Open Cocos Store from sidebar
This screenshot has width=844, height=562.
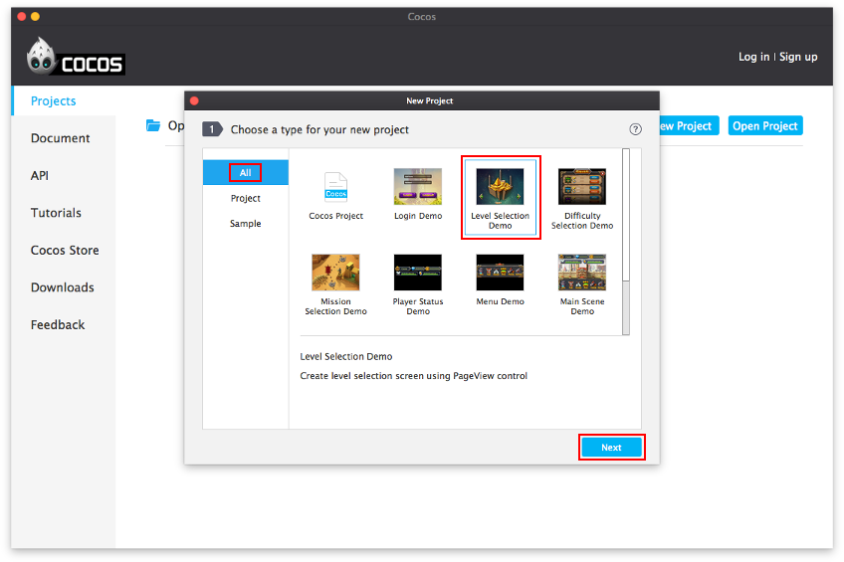coord(65,250)
